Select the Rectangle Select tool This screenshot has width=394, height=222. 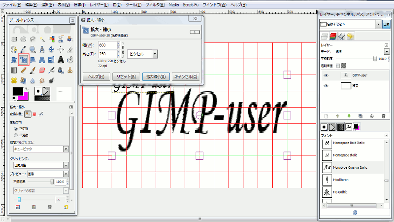[x=14, y=39]
